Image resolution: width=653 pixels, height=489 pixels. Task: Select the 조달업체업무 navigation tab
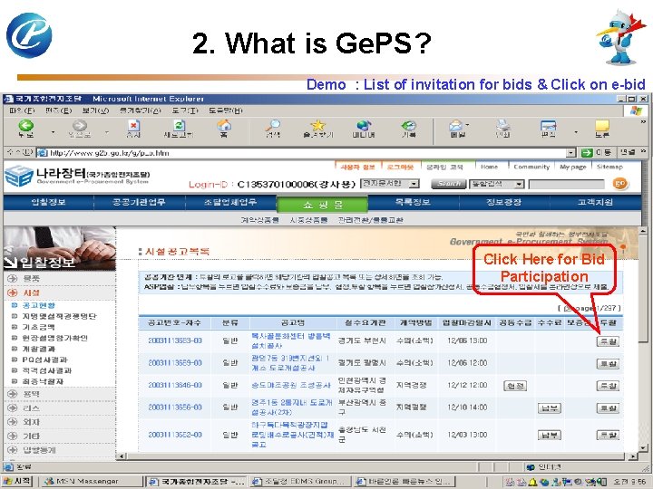(229, 203)
